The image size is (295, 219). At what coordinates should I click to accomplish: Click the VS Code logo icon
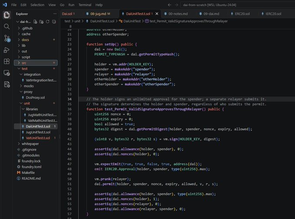click(5, 5)
